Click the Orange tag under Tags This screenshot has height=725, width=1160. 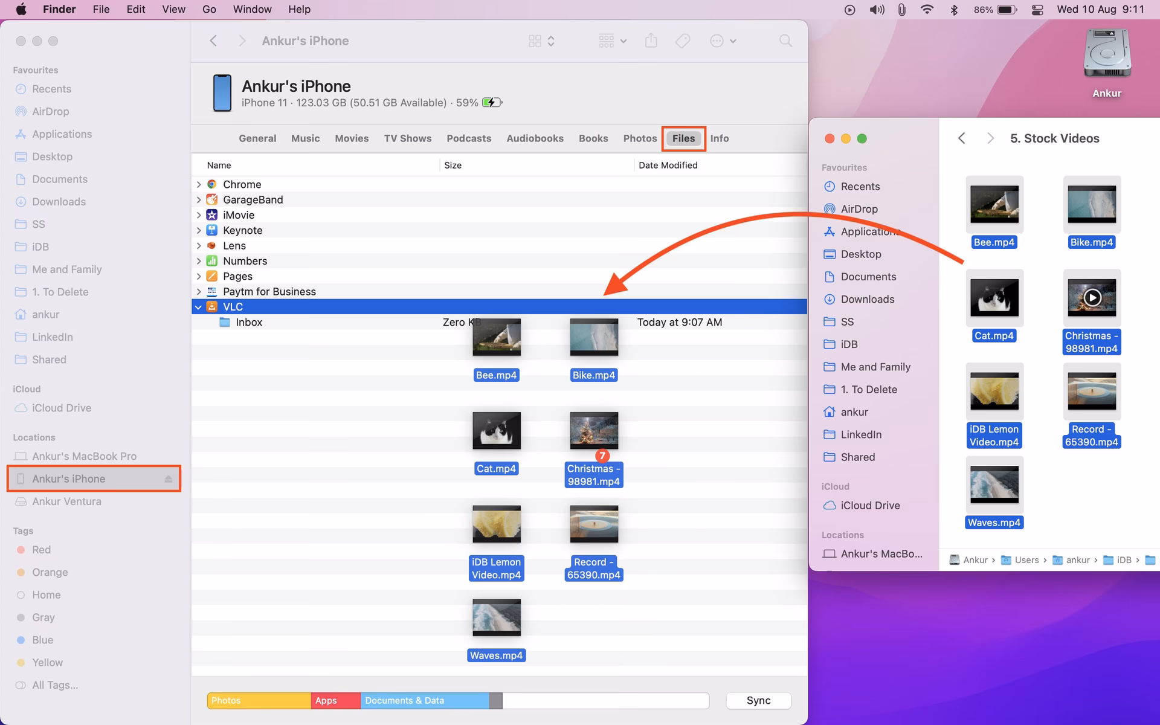coord(50,572)
